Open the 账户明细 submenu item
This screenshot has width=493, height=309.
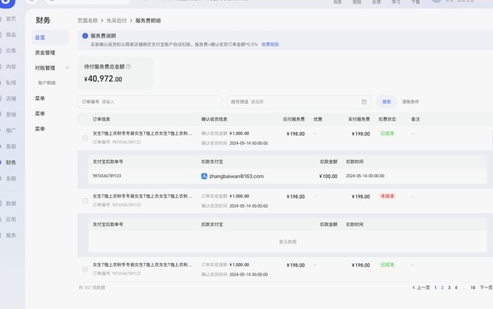click(x=47, y=83)
